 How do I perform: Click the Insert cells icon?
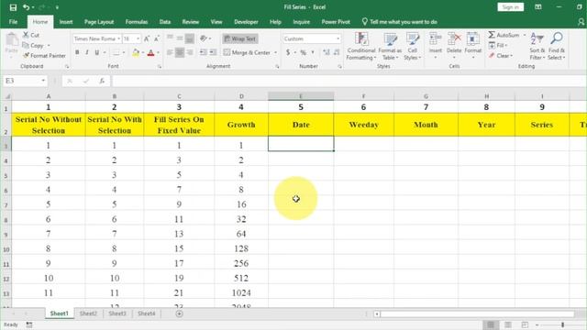(435, 38)
